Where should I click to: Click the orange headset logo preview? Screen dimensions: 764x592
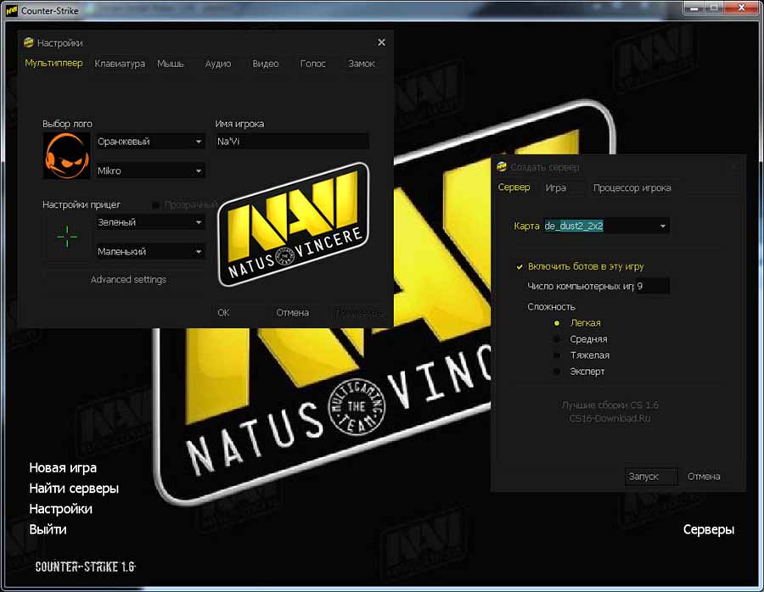pyautogui.click(x=67, y=156)
